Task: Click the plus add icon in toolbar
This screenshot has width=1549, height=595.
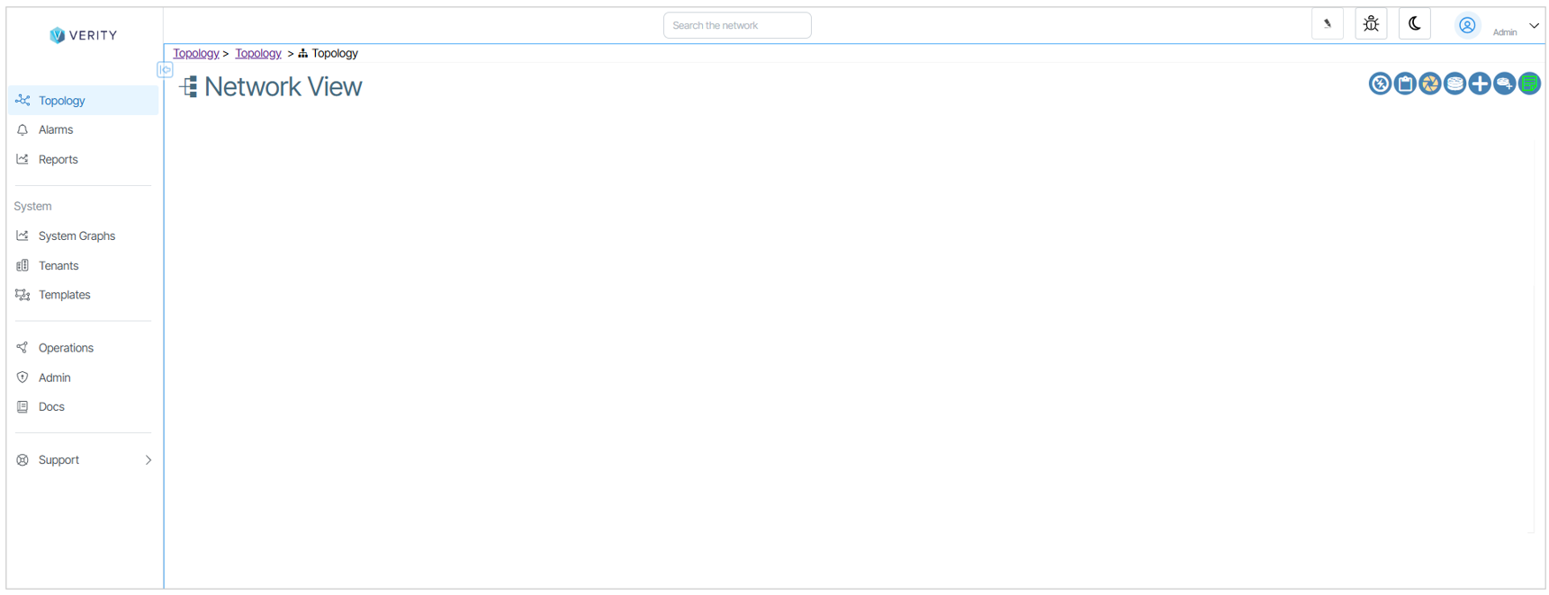Action: [x=1479, y=84]
